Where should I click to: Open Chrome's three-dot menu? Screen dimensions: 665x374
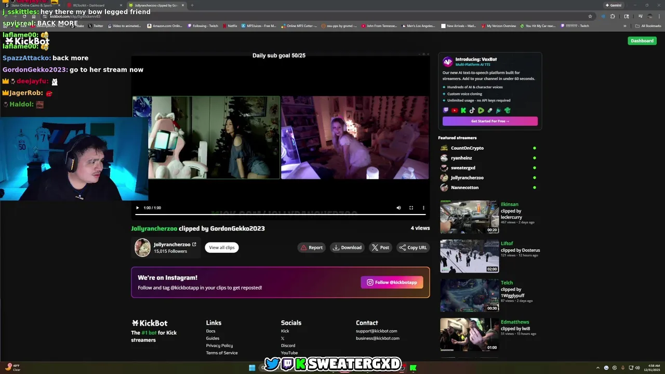(659, 16)
